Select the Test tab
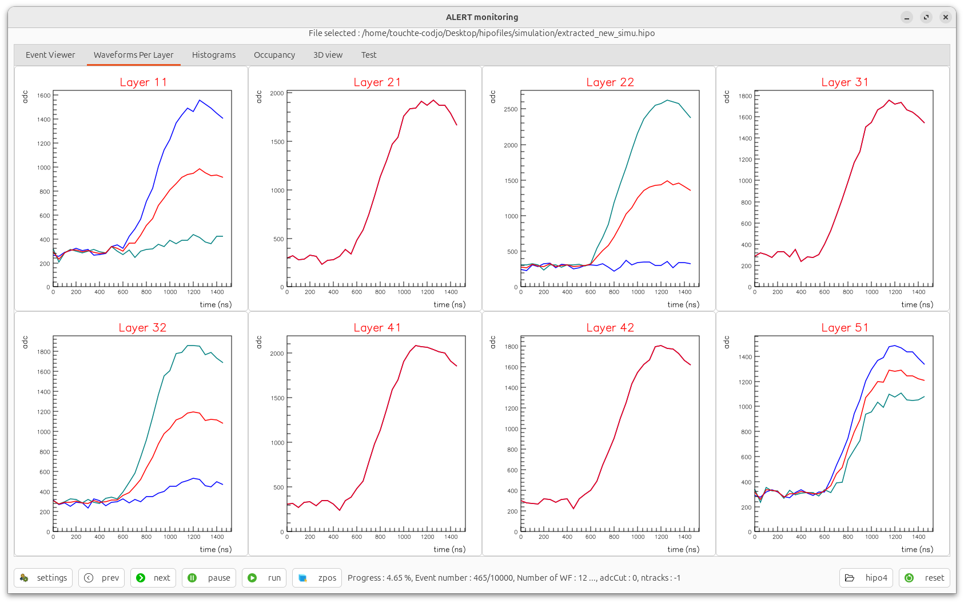964x603 pixels. (x=369, y=55)
